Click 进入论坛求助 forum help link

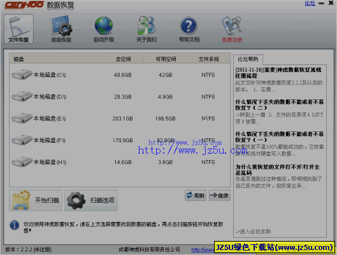(x=253, y=231)
